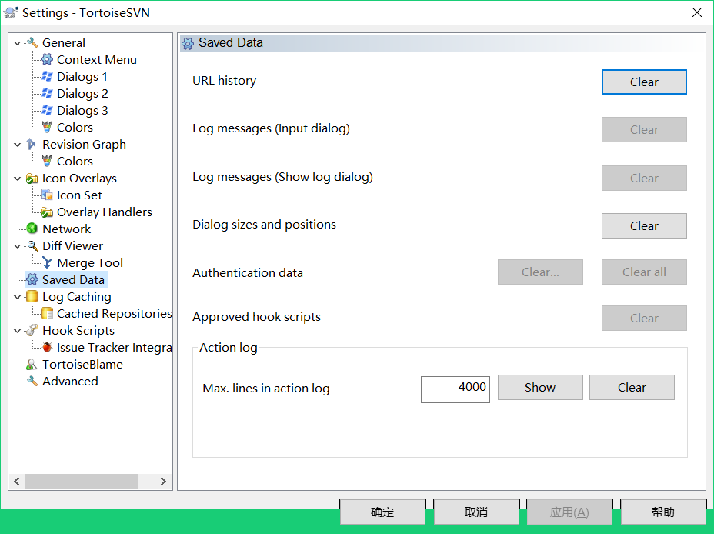Image resolution: width=714 pixels, height=534 pixels.
Task: Click the TortoiseBlame person icon
Action: [32, 364]
